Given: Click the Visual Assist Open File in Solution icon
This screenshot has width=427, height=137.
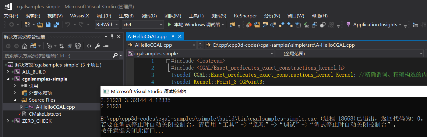Looking at the screenshot, I should [257, 25].
